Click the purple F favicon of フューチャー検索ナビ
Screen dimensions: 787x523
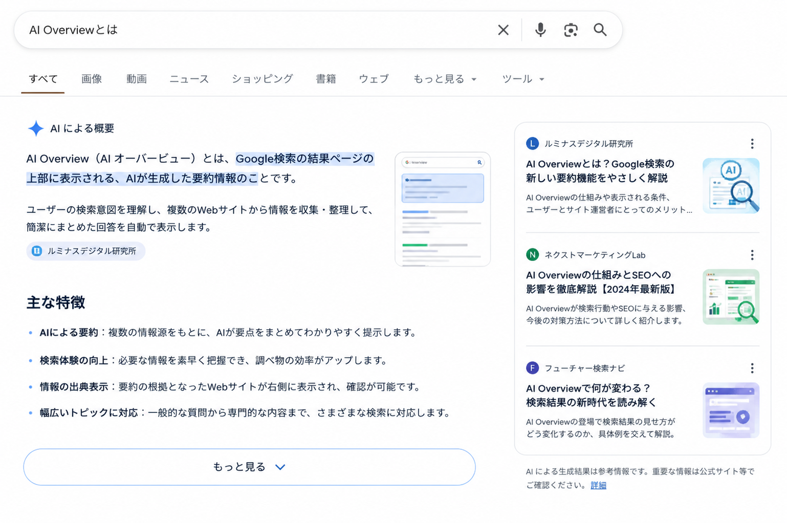click(x=532, y=368)
